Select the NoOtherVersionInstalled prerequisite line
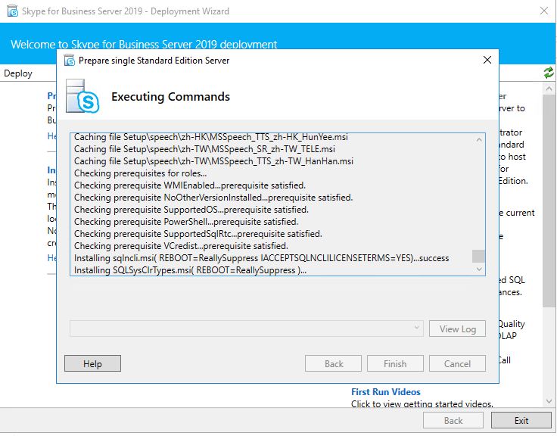This screenshot has height=436, width=557. [213, 198]
